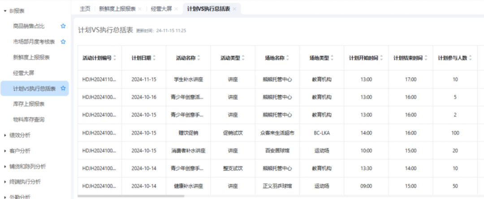Image resolution: width=484 pixels, height=199 pixels.
Task: Toggle favorite star for 市场部月度考核表
Action: [x=63, y=42]
